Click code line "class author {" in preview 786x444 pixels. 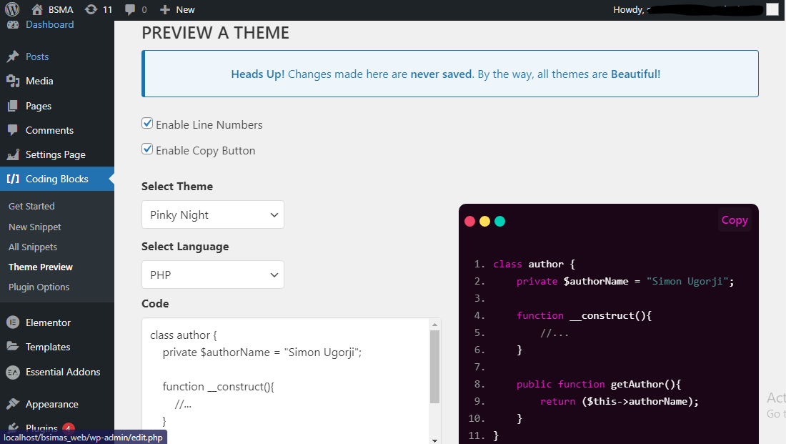click(534, 264)
